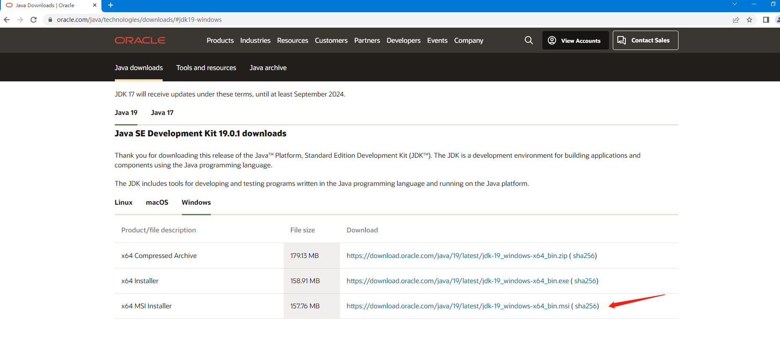This screenshot has width=780, height=344.
Task: Select the Windows downloads tab
Action: [x=196, y=202]
